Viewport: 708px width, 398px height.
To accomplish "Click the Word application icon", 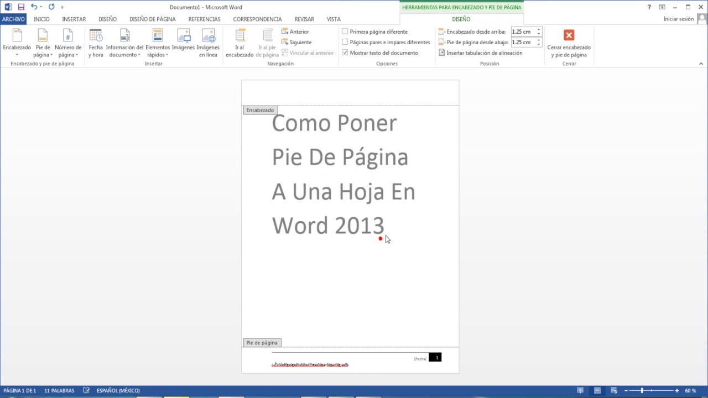I will (x=8, y=7).
